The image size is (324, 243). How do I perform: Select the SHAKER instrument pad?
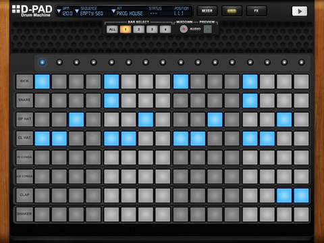[x=24, y=214]
